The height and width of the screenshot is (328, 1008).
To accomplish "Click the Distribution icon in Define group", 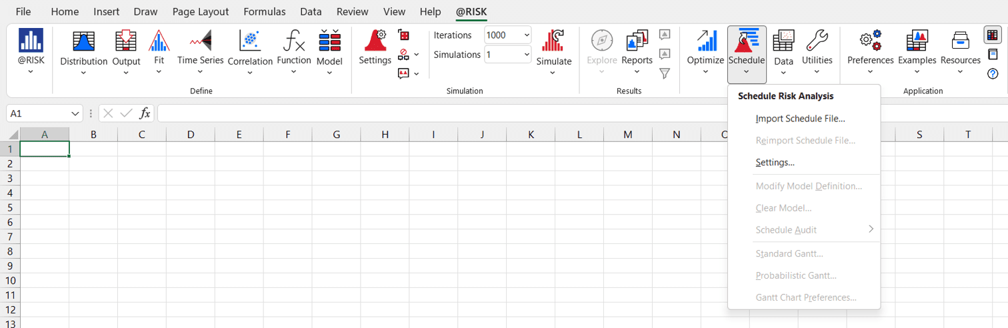I will tap(83, 43).
